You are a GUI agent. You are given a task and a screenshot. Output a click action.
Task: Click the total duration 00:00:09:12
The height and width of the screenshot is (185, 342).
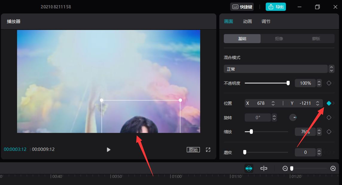click(x=43, y=149)
